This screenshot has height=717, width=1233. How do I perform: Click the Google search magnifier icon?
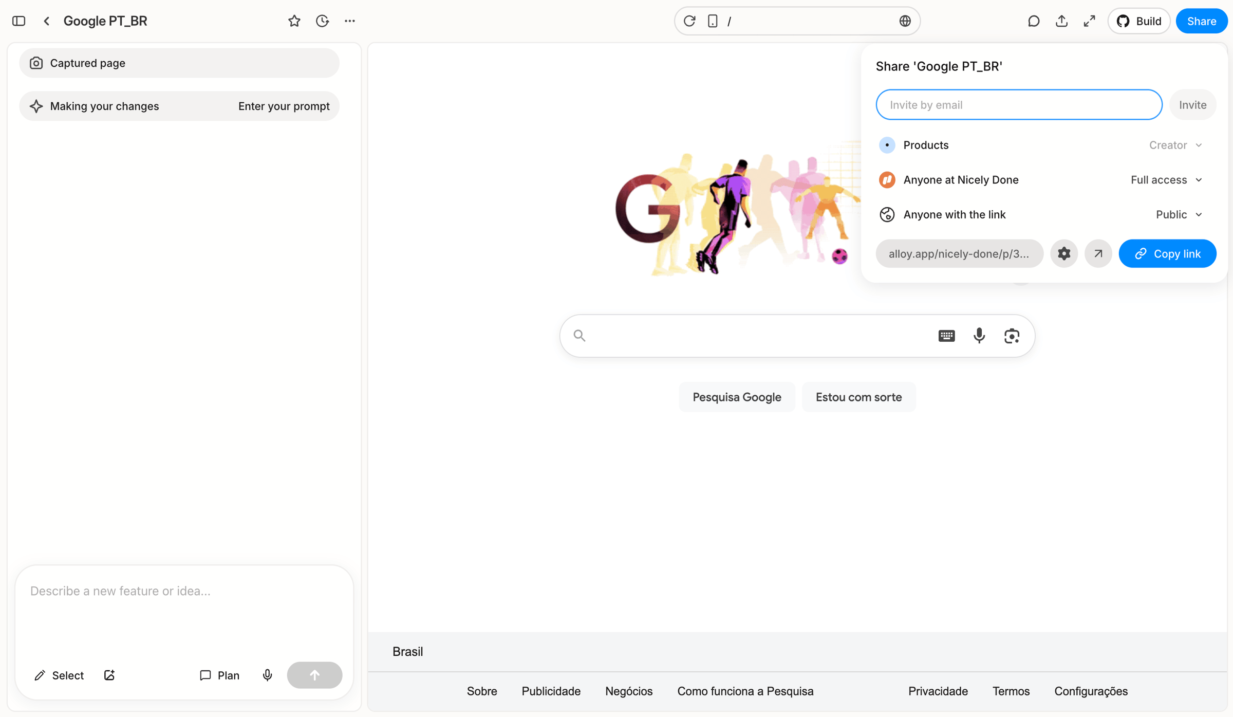point(580,336)
